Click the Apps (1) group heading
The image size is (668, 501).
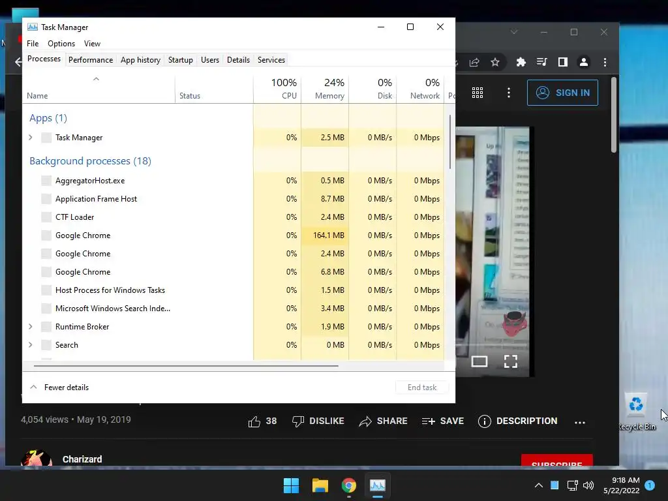48,118
